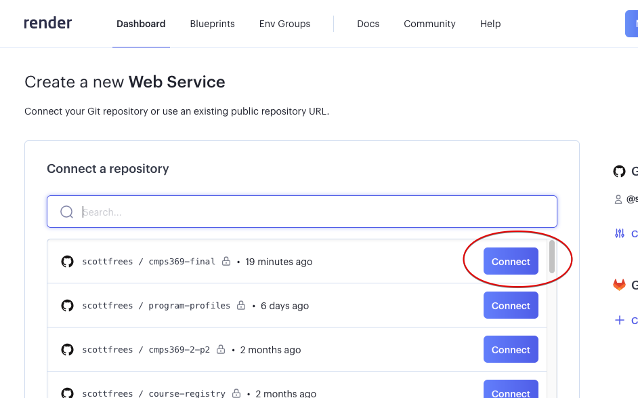The width and height of the screenshot is (638, 398).
Task: Connect the program-profiles repository
Action: [511, 306]
